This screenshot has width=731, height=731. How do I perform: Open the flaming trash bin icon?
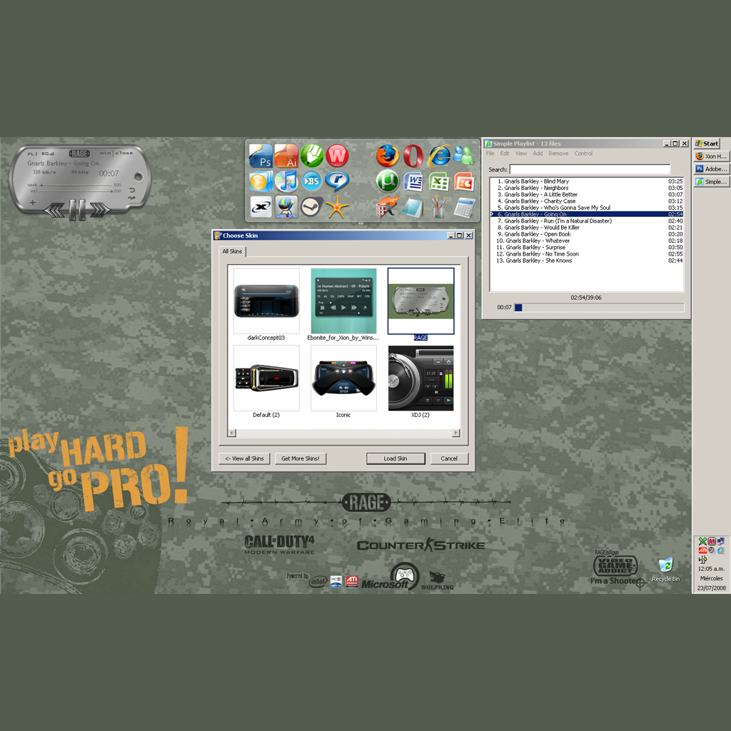click(x=388, y=207)
